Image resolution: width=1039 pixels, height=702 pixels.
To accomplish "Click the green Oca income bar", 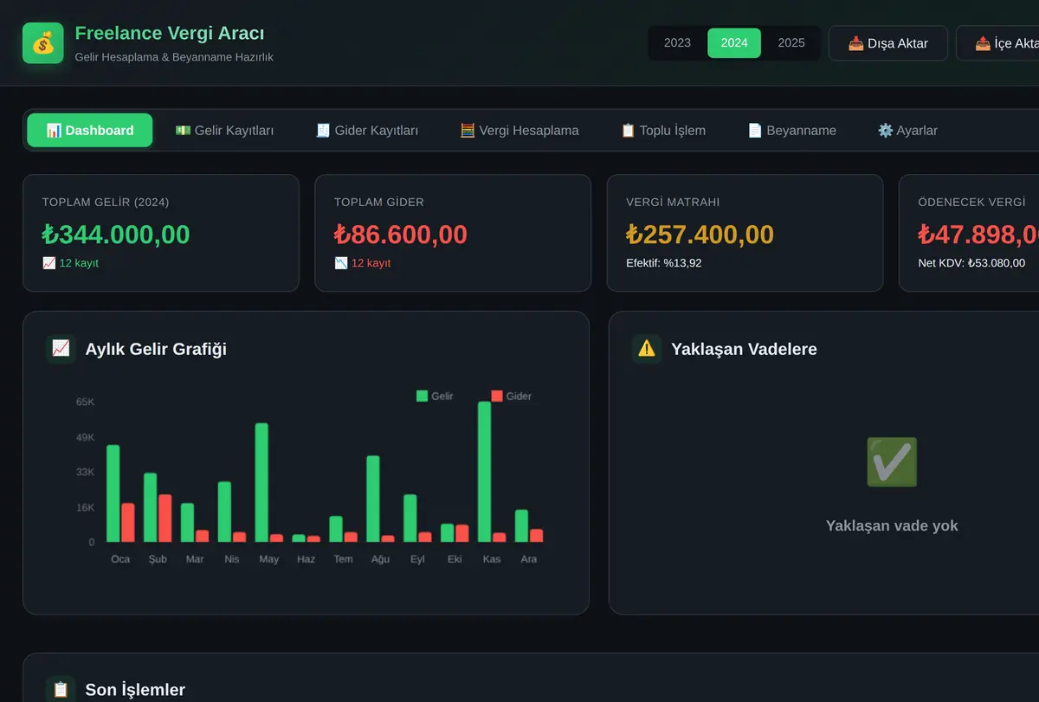I will (x=113, y=493).
